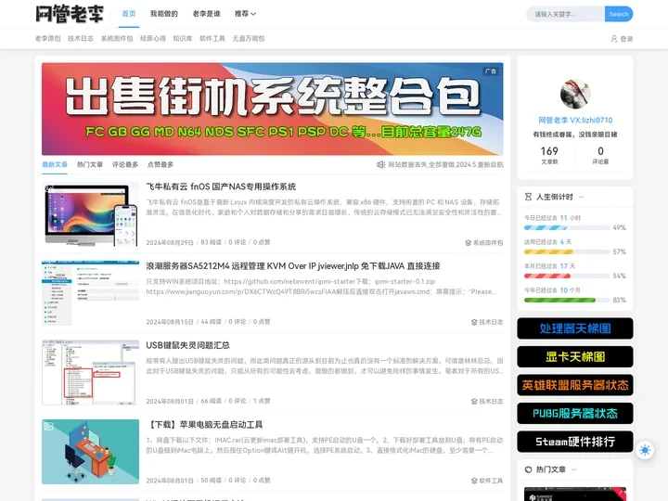Click the yellow 这周已经过去 progress bar
This screenshot has height=501, width=668.
coord(566,251)
